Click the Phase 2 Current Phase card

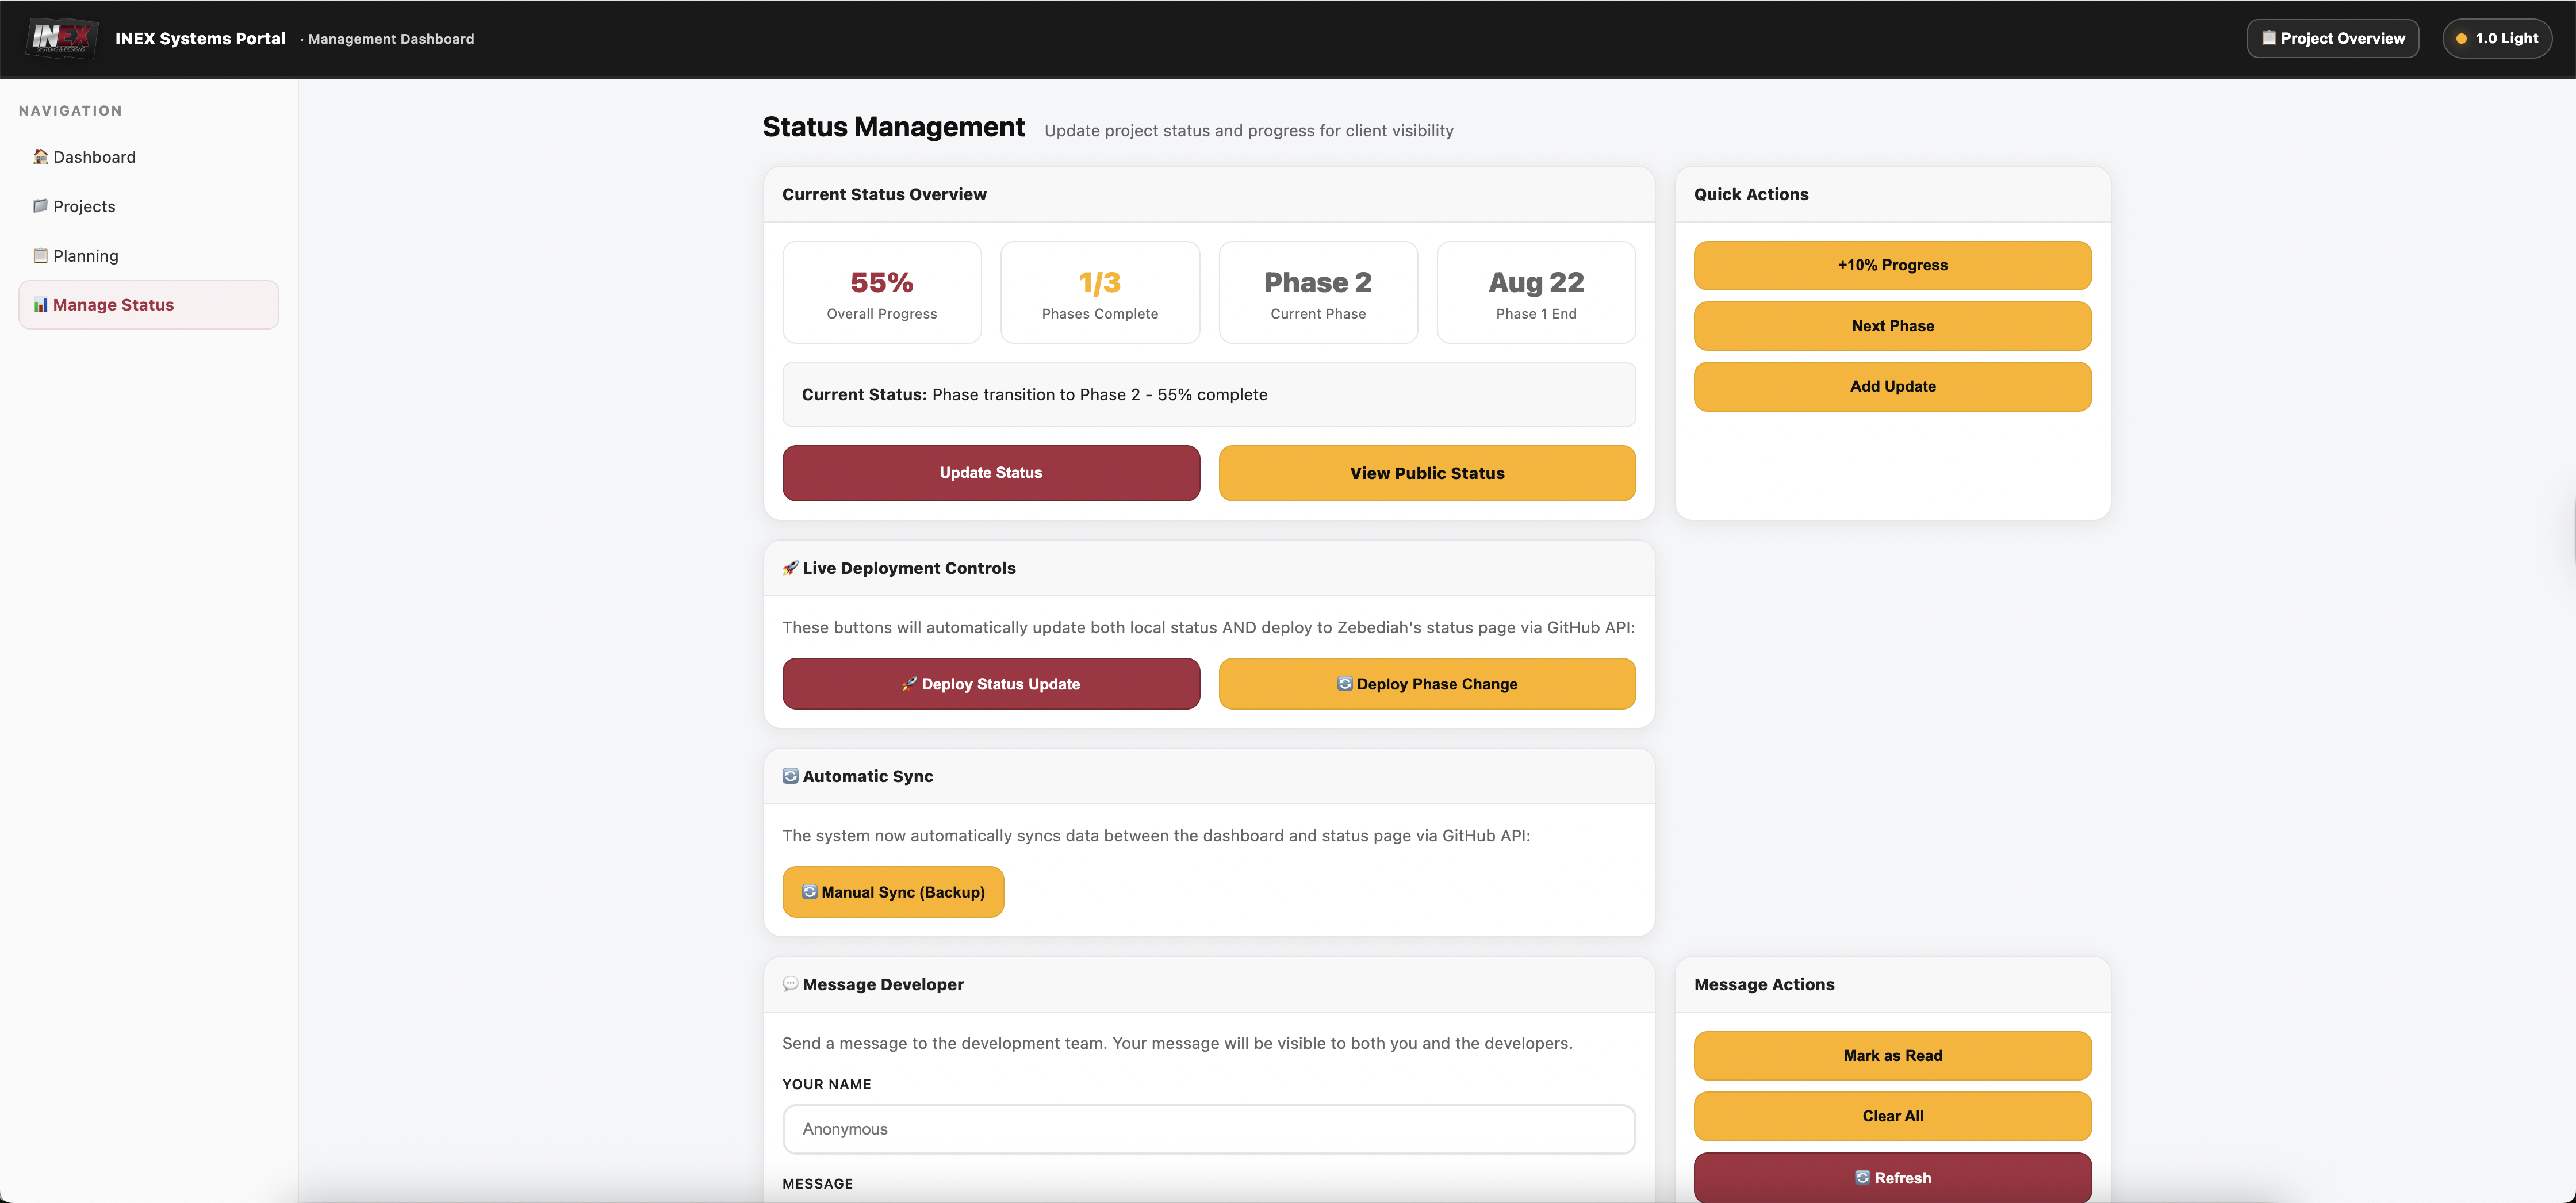click(1318, 292)
